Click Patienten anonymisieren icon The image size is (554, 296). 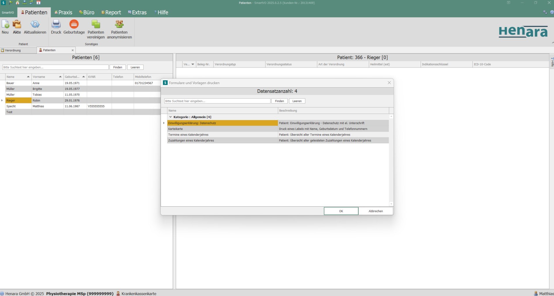coord(119,24)
